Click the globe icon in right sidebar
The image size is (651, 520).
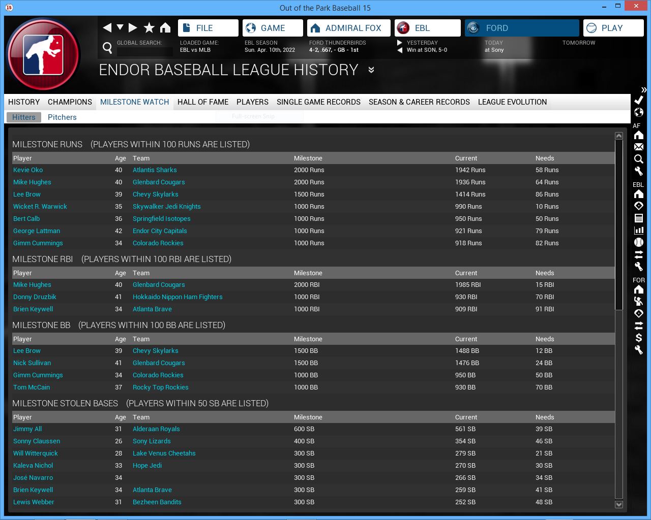click(639, 112)
